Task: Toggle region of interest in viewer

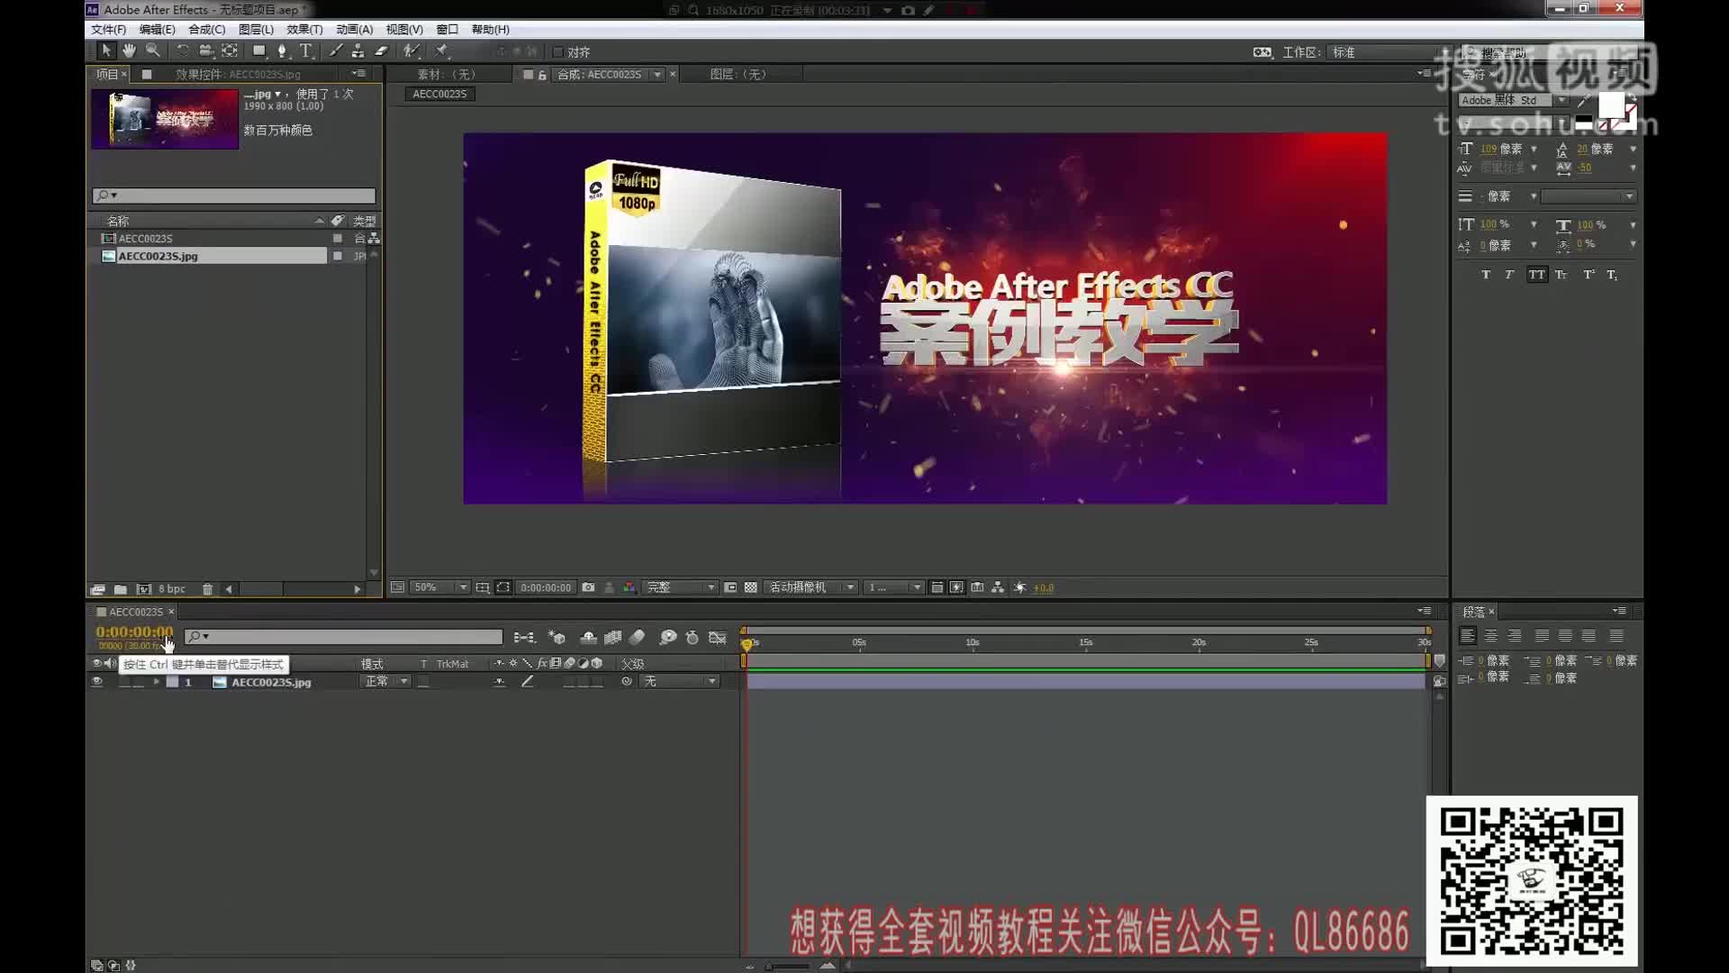Action: pyautogui.click(x=730, y=587)
